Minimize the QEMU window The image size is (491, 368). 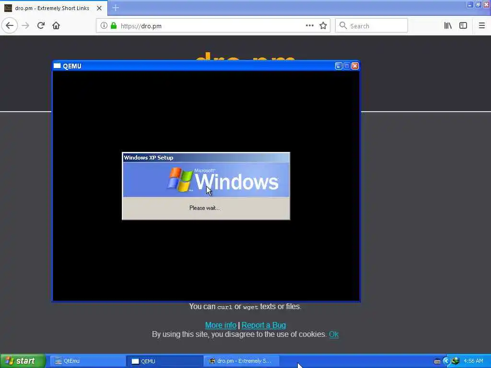339,66
